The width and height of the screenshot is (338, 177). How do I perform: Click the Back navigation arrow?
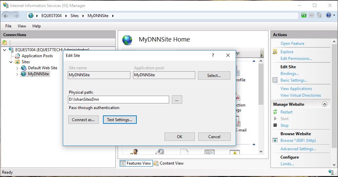6,15
